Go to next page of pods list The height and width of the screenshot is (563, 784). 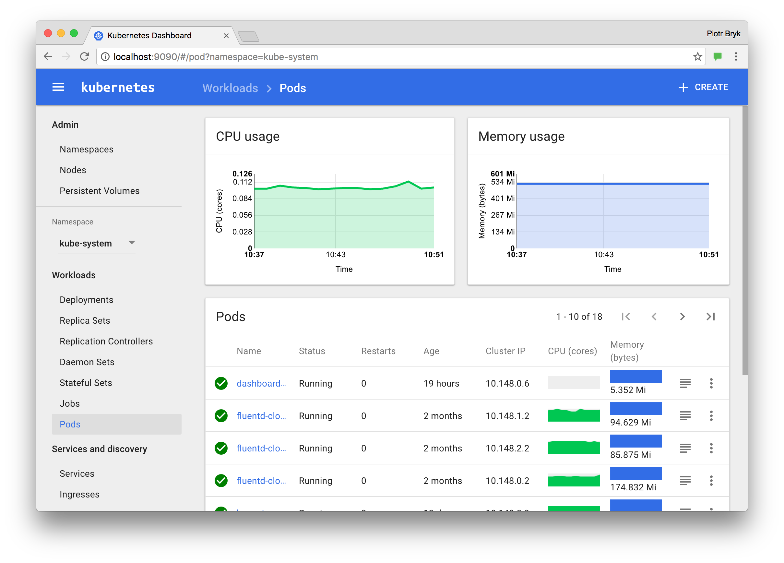point(683,317)
